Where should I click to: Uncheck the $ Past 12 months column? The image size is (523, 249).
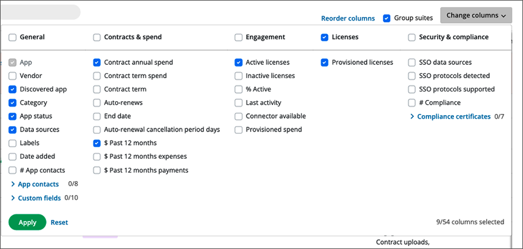(x=97, y=143)
